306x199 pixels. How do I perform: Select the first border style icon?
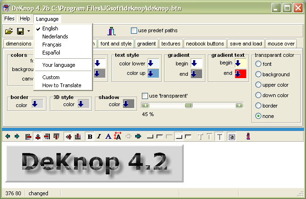coord(150,136)
